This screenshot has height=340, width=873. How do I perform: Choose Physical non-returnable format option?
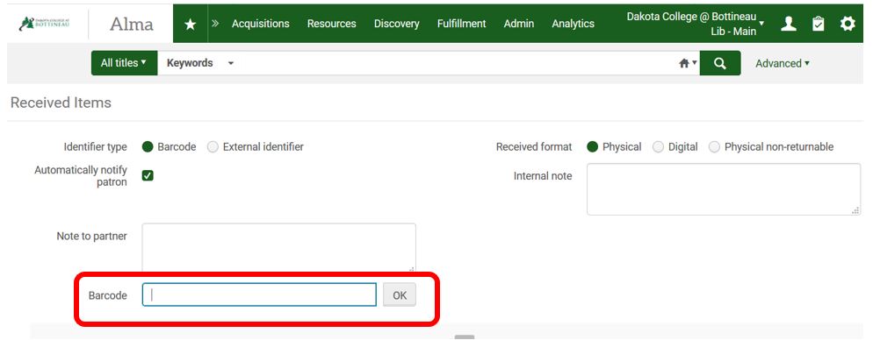[x=714, y=147]
